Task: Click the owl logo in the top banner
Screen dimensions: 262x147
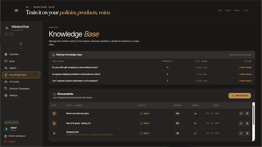Action: (x=16, y=10)
